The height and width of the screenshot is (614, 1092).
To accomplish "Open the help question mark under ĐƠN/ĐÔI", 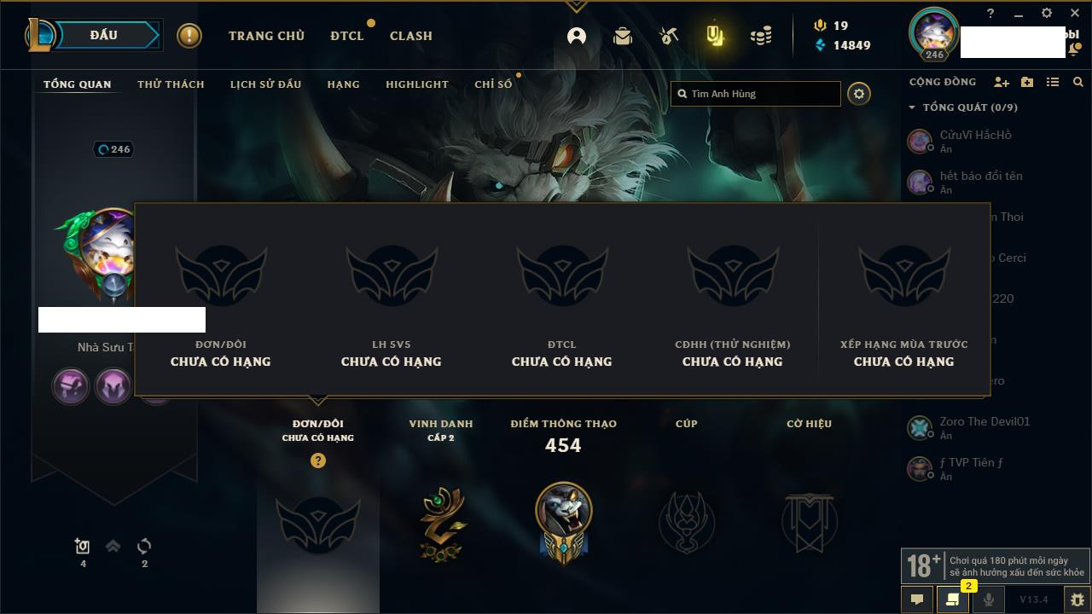I will click(x=318, y=460).
